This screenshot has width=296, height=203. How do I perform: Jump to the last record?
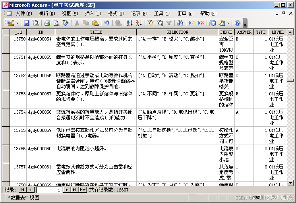tap(75, 189)
